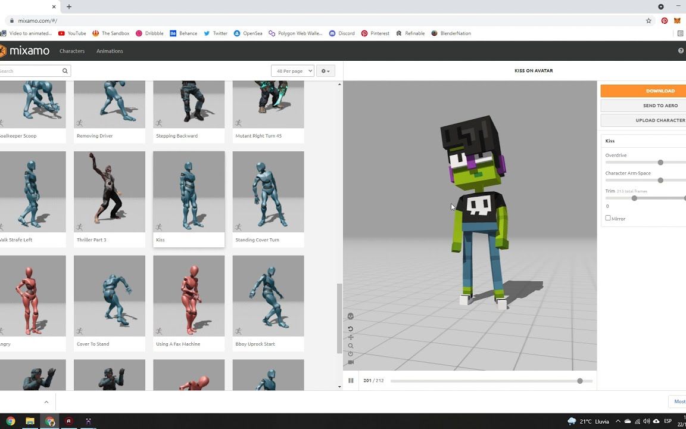Switch to the Characters tab

click(72, 51)
